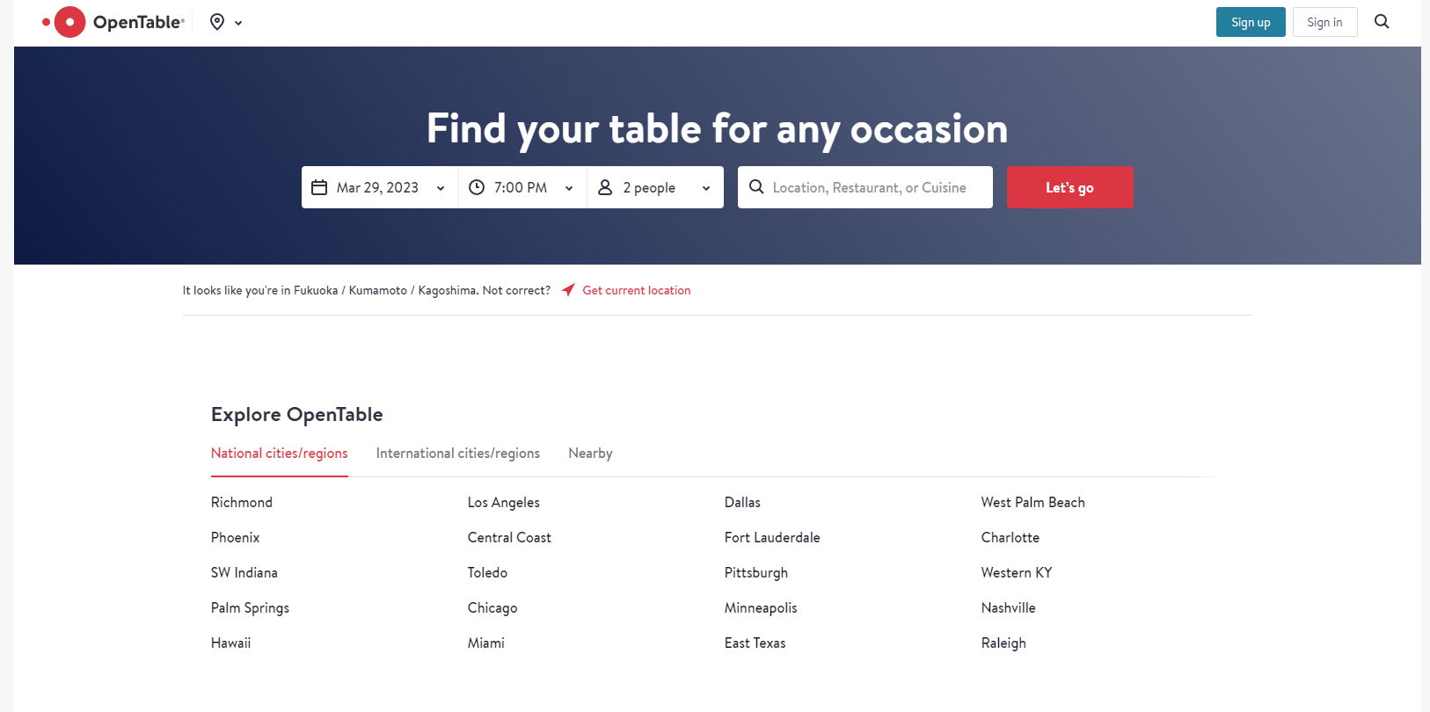Open search with the header magnifier icon

pyautogui.click(x=1382, y=22)
